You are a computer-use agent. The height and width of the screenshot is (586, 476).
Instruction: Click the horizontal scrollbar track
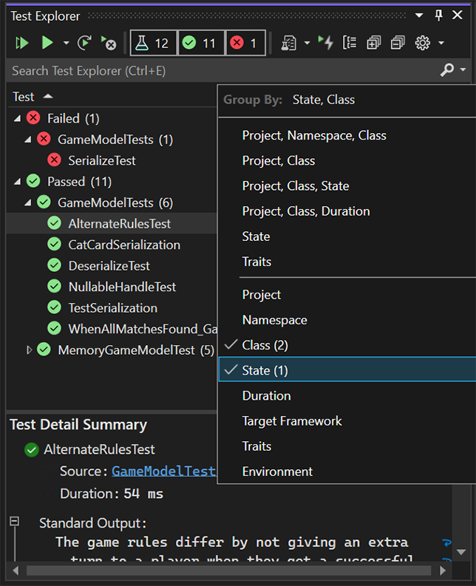(x=228, y=570)
